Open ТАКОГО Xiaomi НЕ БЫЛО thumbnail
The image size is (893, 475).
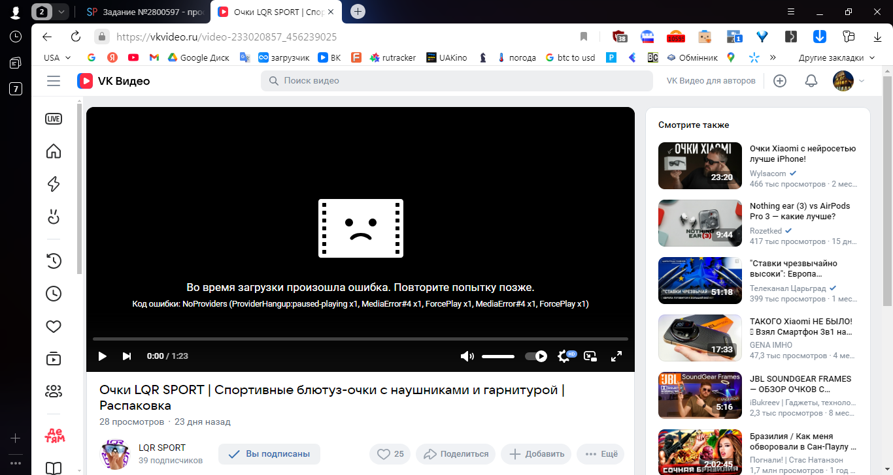pos(700,338)
